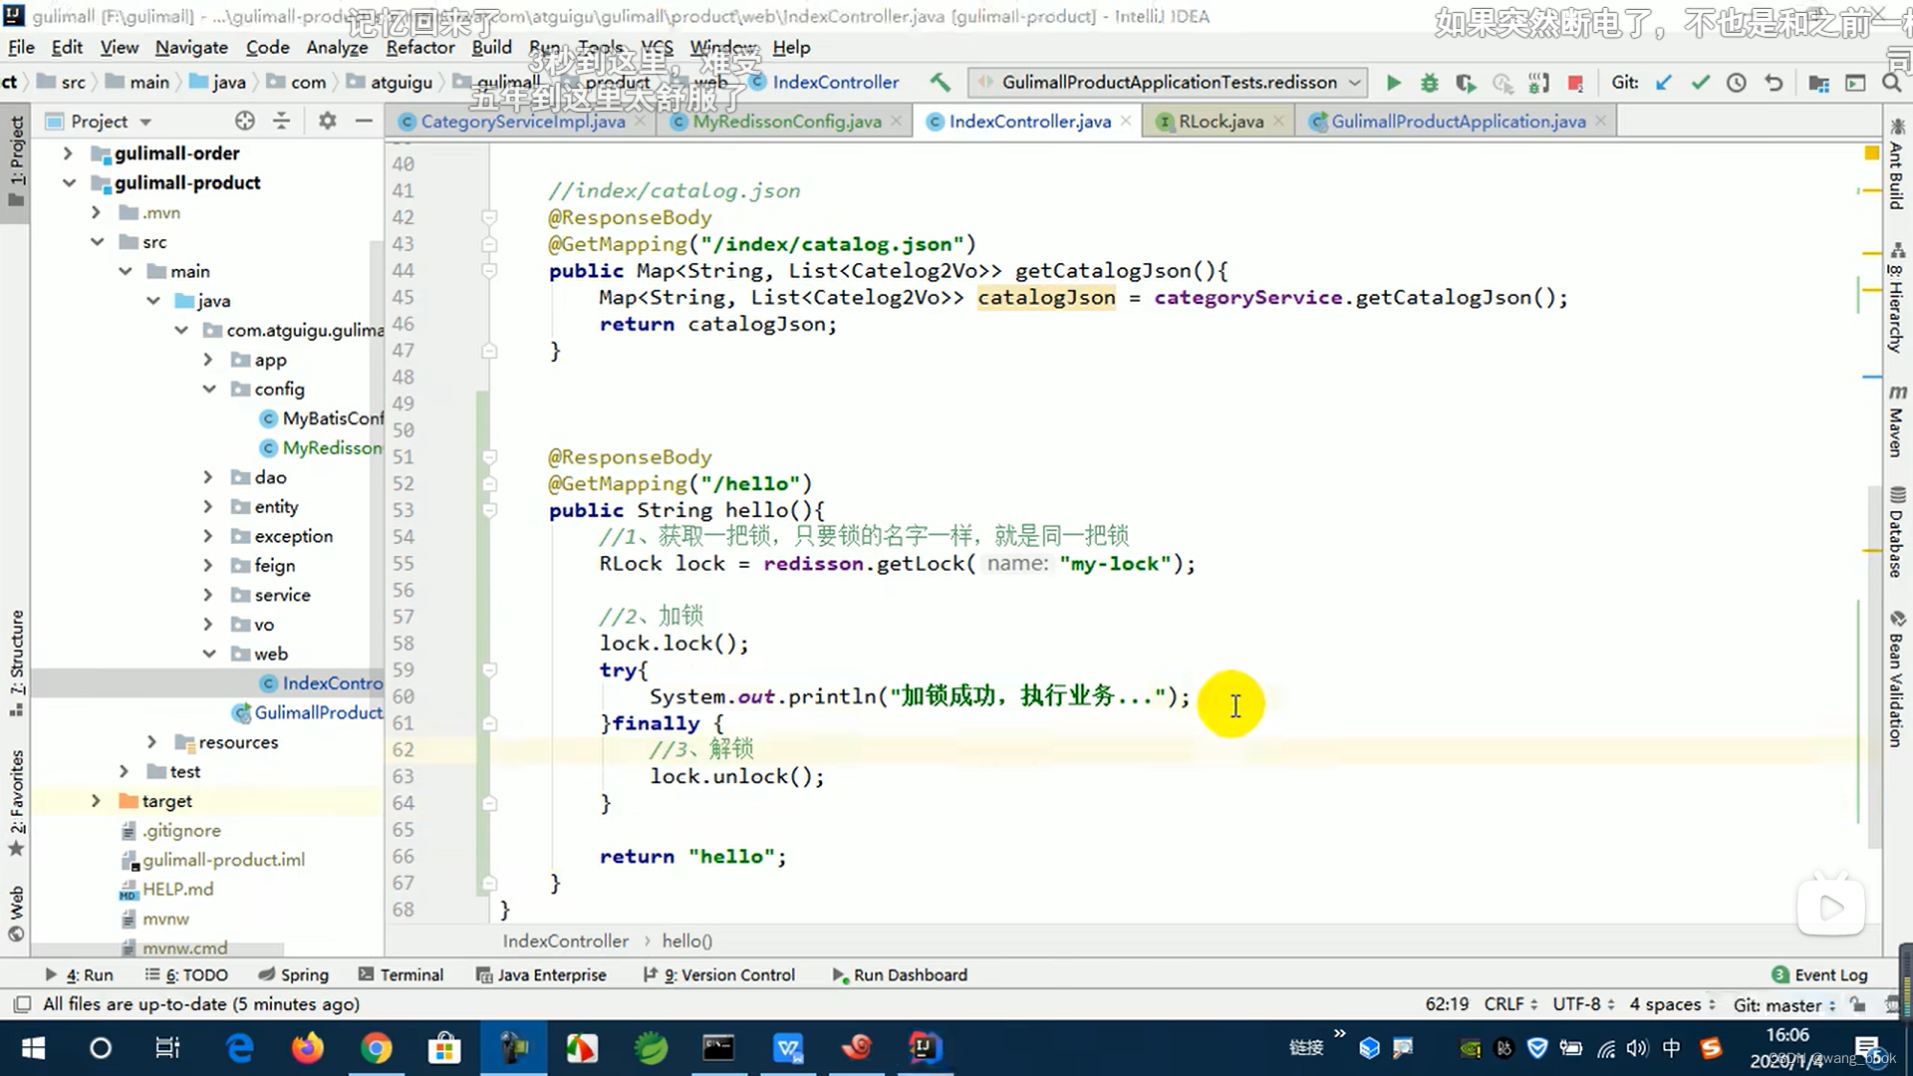Open project structure icon in toolbar

[1818, 83]
